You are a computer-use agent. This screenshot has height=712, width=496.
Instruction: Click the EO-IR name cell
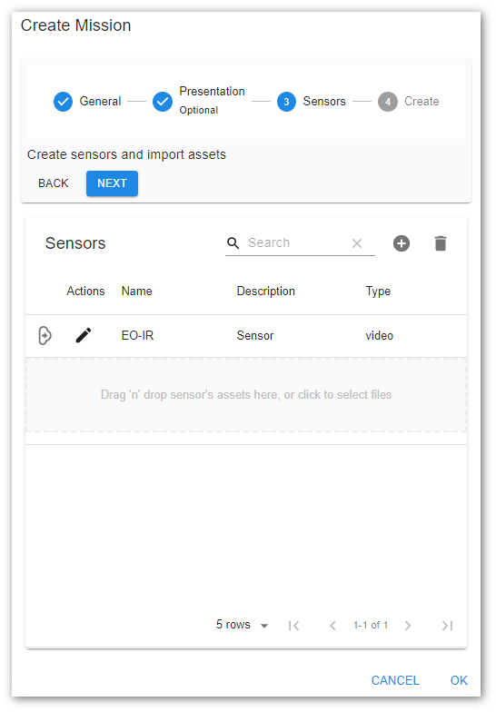(x=137, y=336)
